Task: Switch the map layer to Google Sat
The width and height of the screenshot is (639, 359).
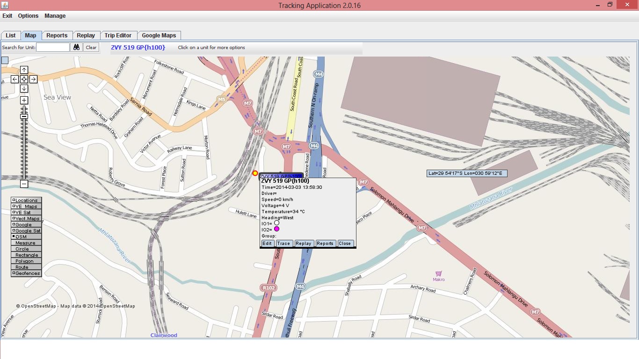Action: coord(26,231)
